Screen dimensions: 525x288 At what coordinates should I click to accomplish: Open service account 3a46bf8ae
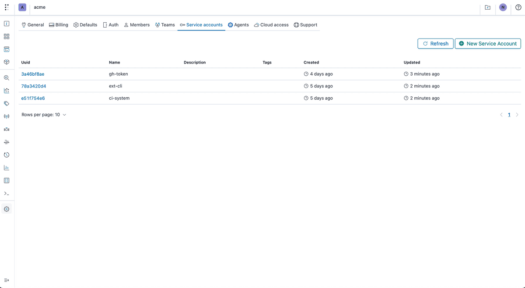[x=33, y=74]
